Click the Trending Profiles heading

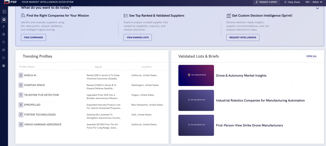[x=38, y=56]
